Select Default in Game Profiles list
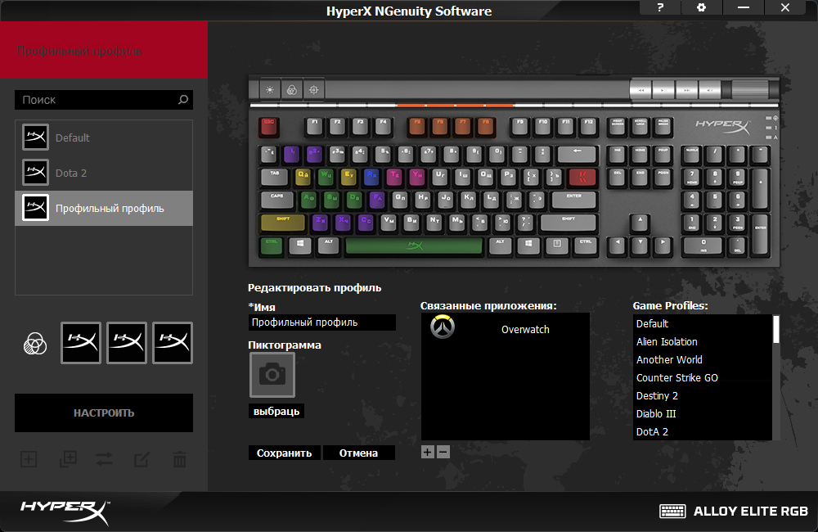The width and height of the screenshot is (818, 532). (x=702, y=323)
